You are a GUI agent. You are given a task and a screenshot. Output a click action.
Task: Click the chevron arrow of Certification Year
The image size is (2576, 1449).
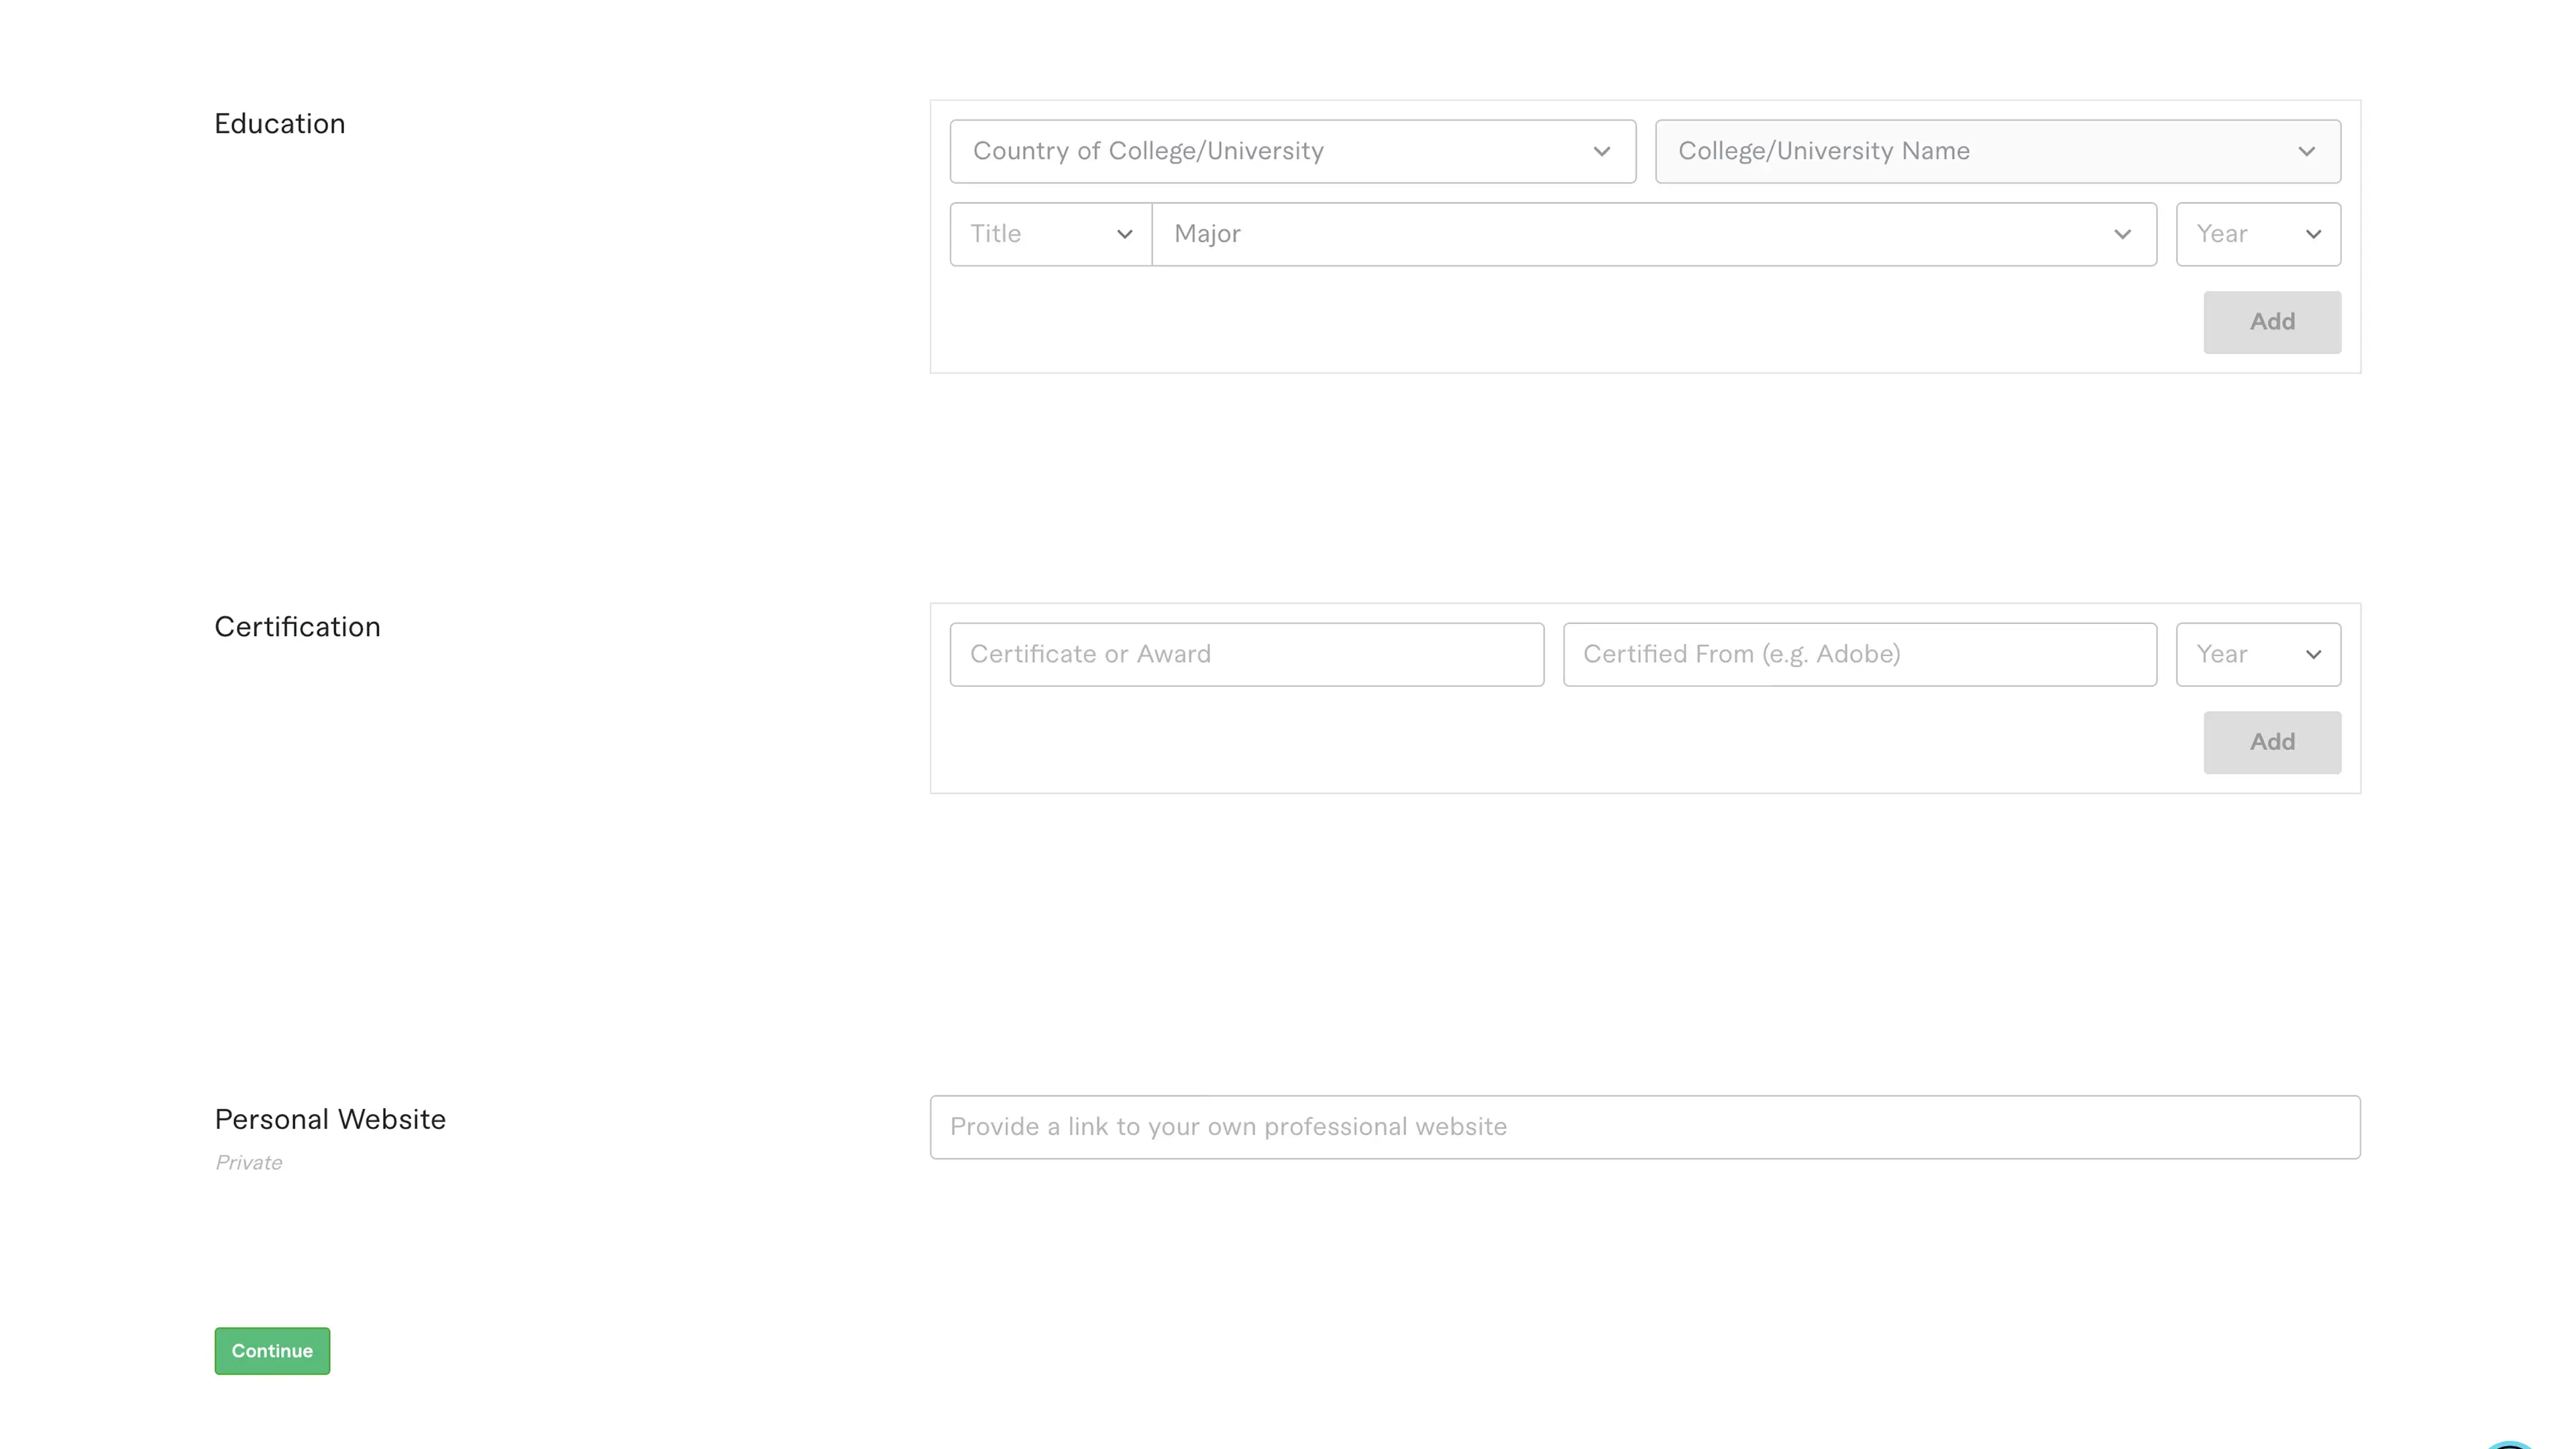coord(2313,655)
